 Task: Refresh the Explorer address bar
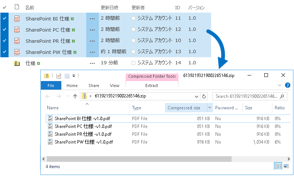click(x=204, y=96)
